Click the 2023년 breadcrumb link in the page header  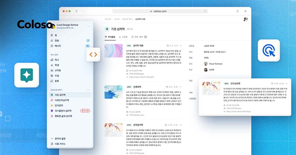(127, 19)
